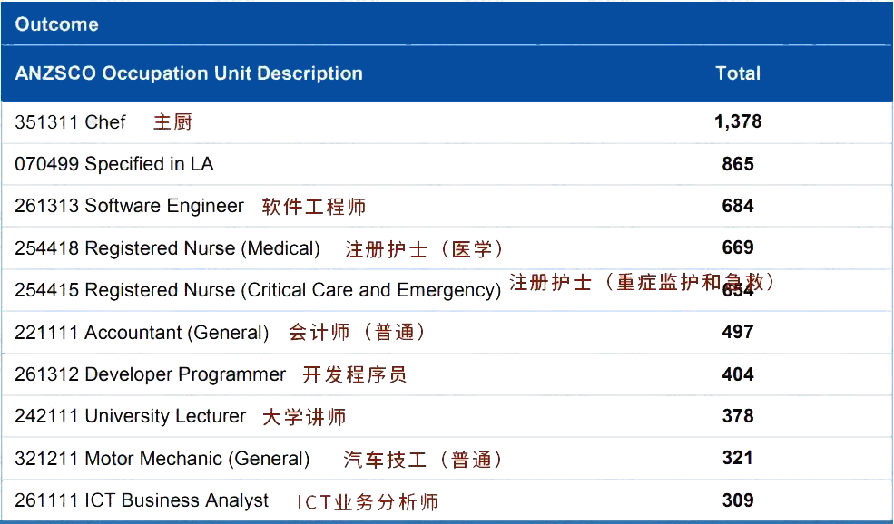
Task: Click the 321211 Motor Mechanic (General) entry
Action: 162,459
